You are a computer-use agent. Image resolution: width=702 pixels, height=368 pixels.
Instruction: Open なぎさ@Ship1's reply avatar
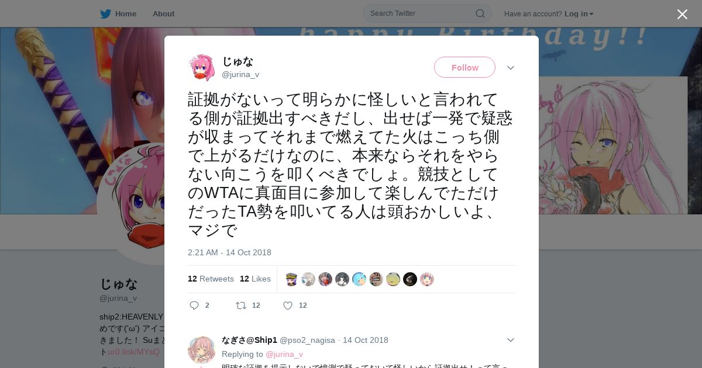(x=202, y=350)
